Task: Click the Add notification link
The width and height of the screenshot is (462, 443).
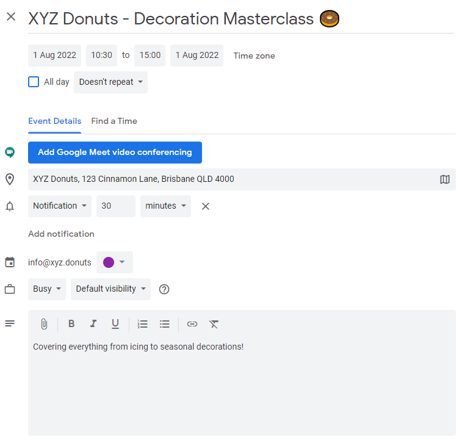Action: pyautogui.click(x=61, y=234)
